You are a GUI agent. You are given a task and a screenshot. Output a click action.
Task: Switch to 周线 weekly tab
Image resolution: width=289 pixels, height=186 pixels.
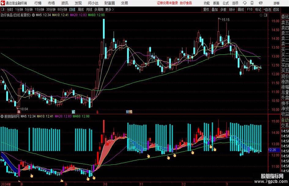(x=80, y=9)
